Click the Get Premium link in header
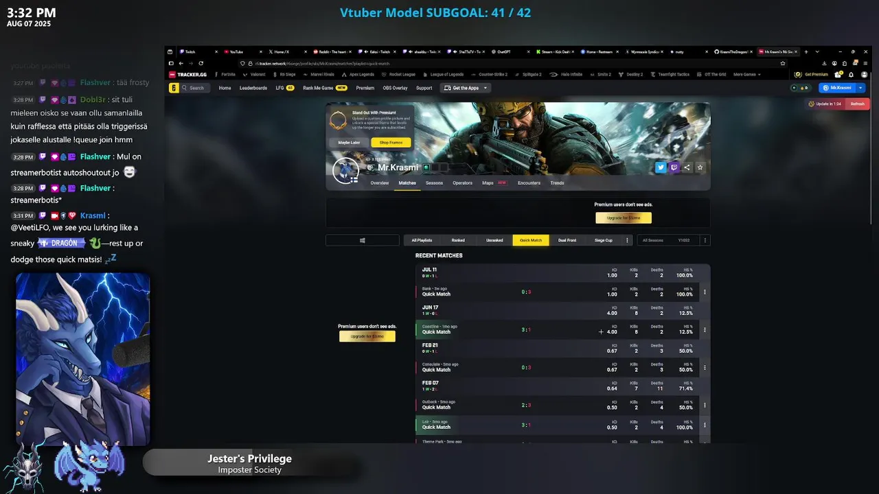This screenshot has width=879, height=494. [x=812, y=74]
